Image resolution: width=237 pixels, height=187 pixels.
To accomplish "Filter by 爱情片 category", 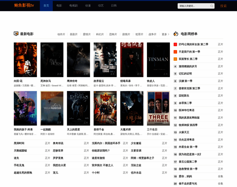I will point(87,34).
